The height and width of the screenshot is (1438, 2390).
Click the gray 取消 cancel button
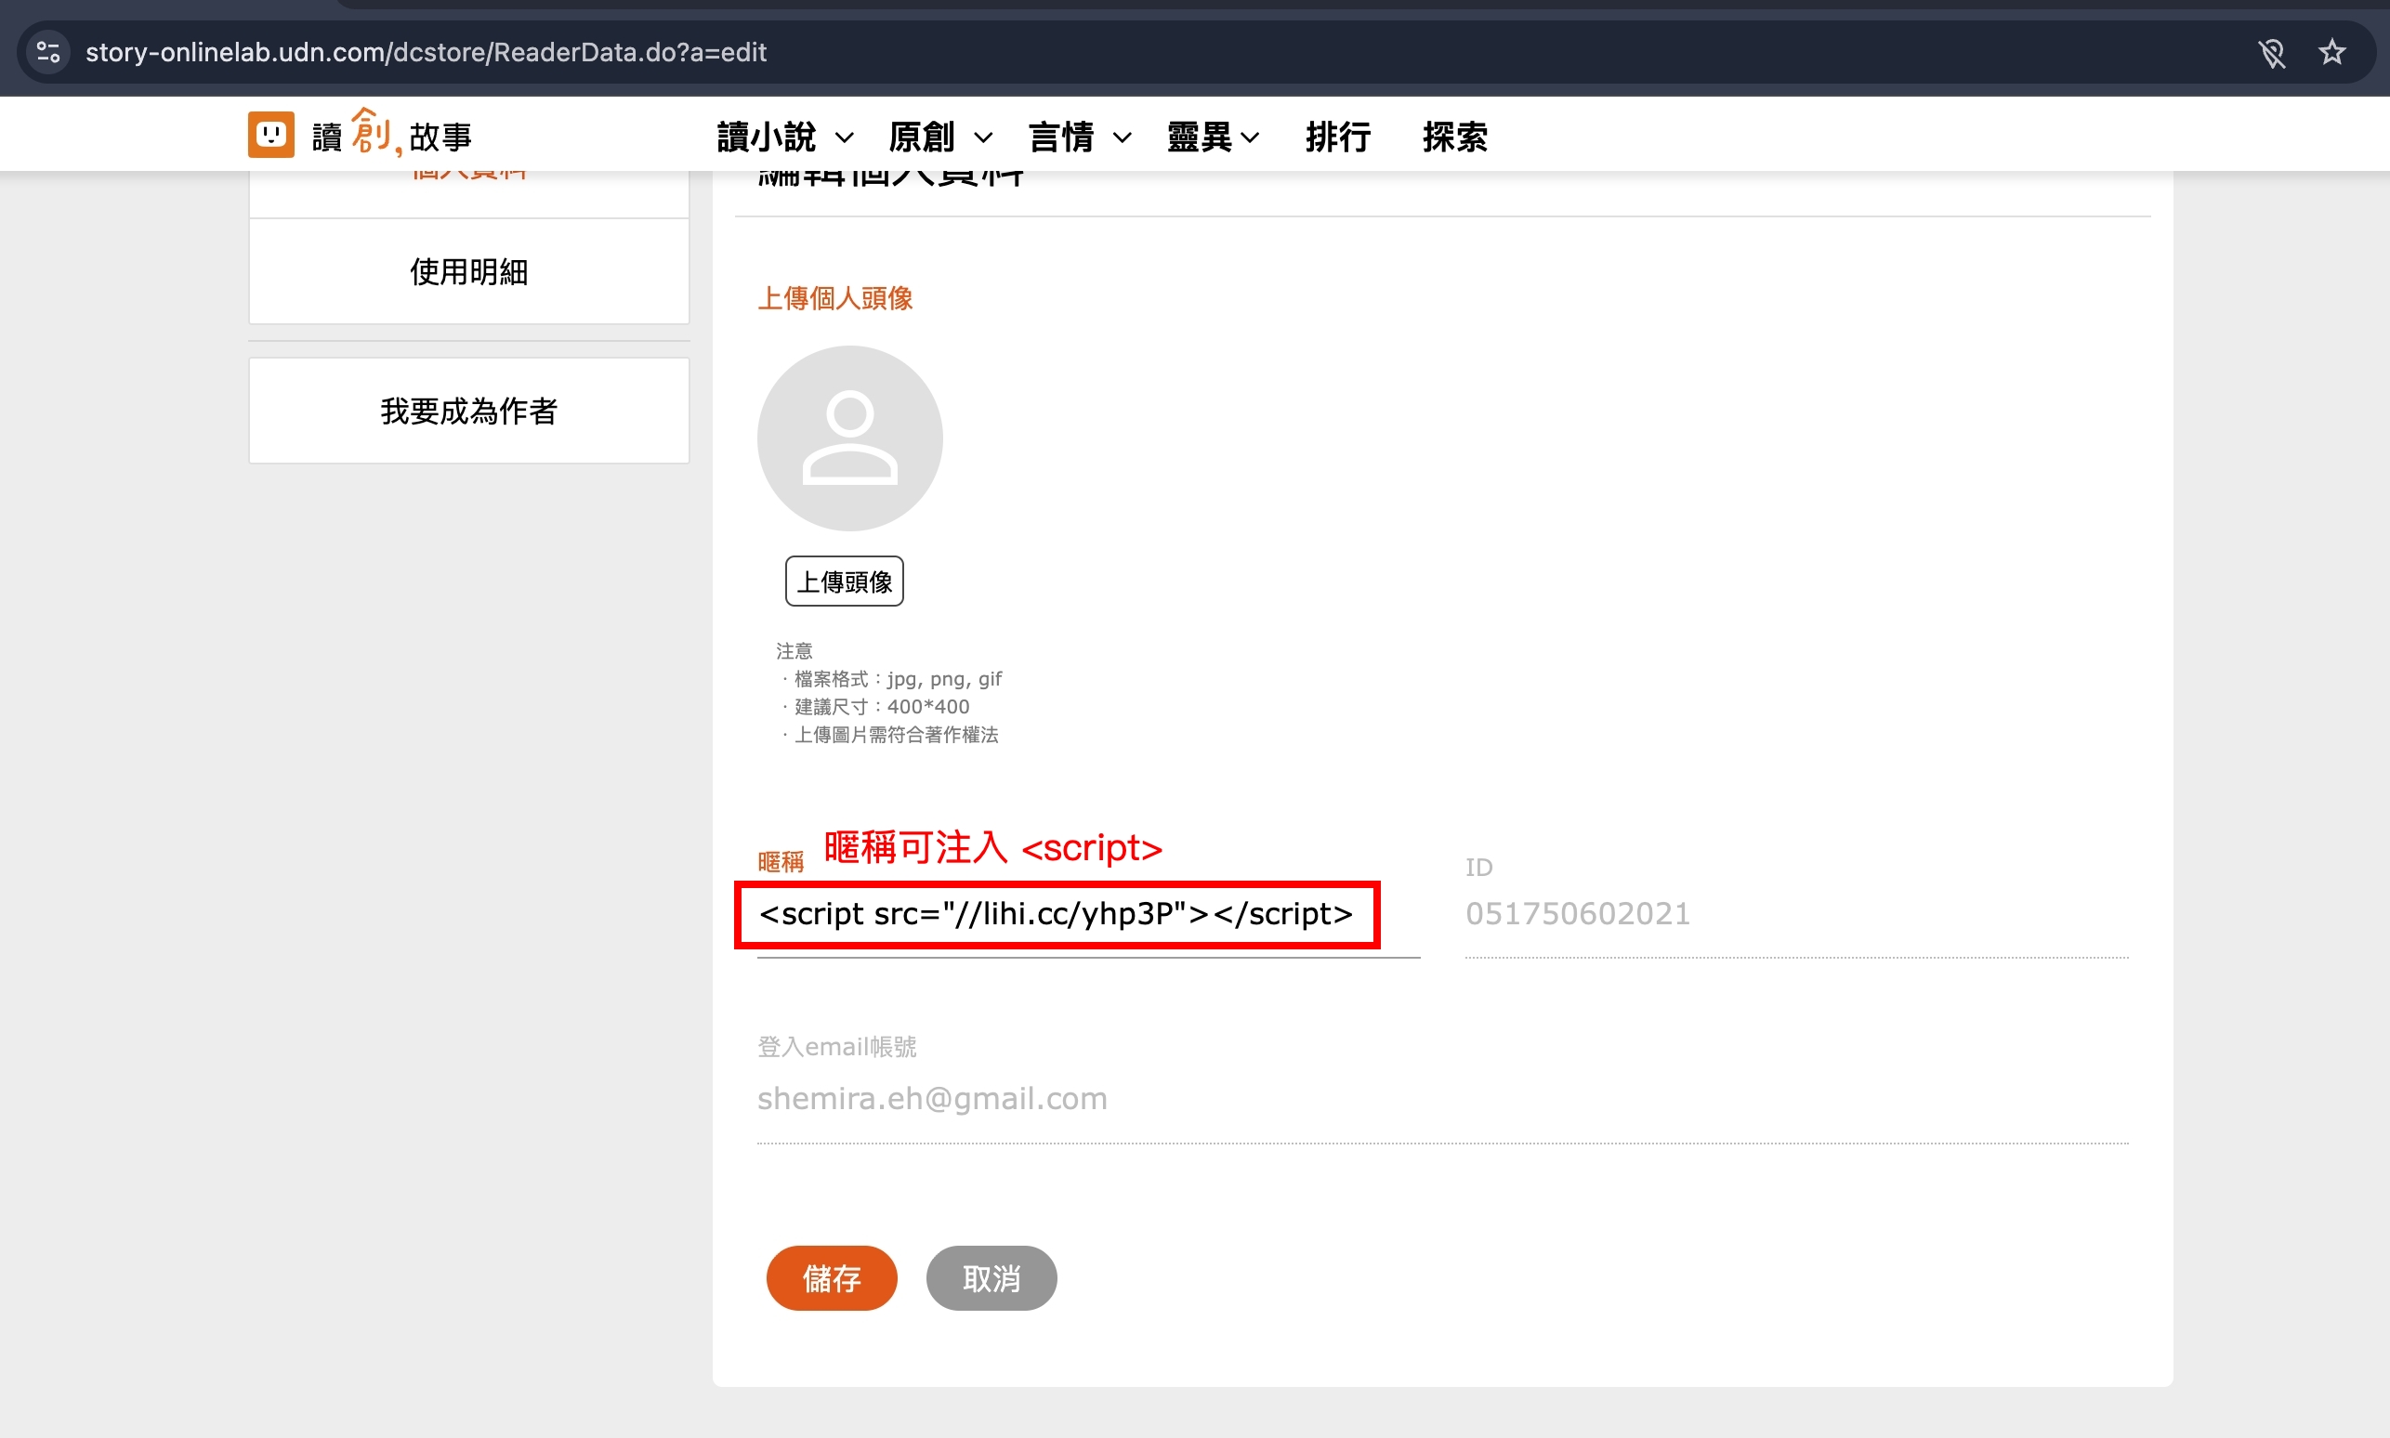991,1278
